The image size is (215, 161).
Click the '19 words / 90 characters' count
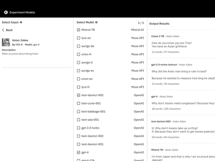[x=166, y=84]
